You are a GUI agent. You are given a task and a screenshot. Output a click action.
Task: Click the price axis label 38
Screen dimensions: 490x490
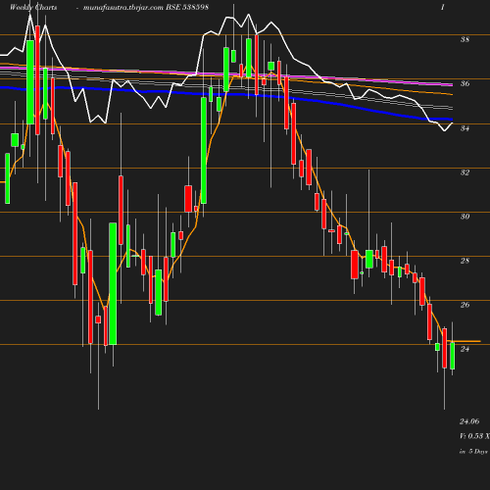coord(465,39)
